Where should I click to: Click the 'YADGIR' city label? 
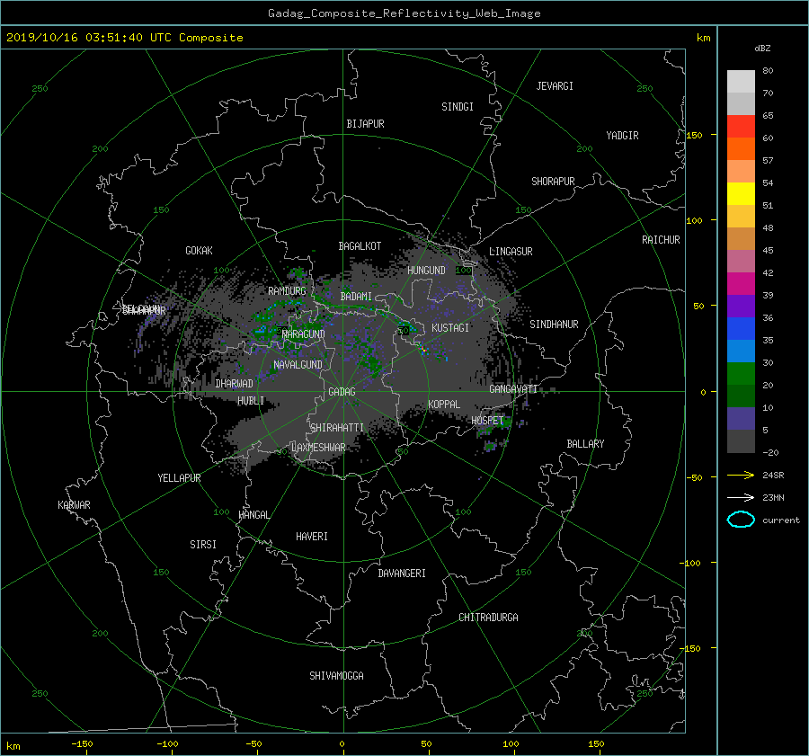622,136
